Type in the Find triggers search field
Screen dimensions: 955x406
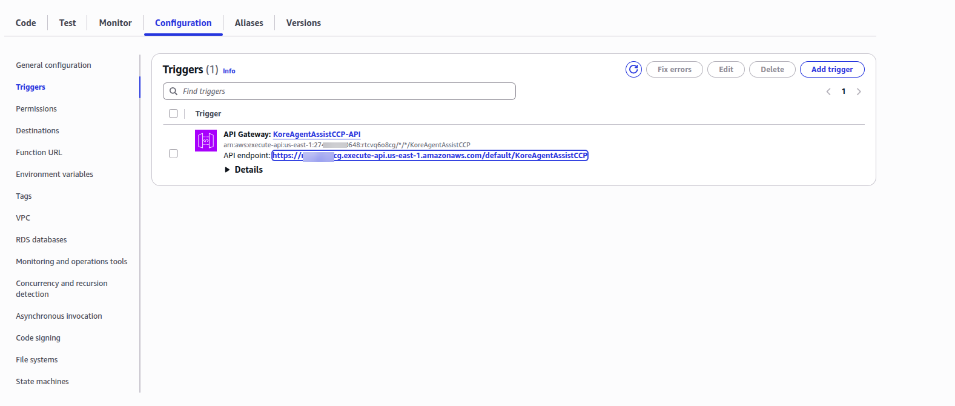point(345,92)
